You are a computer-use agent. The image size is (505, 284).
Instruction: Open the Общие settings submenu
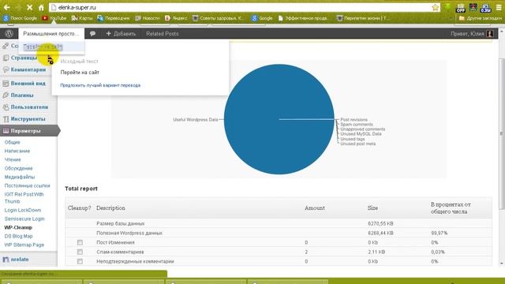tap(13, 142)
